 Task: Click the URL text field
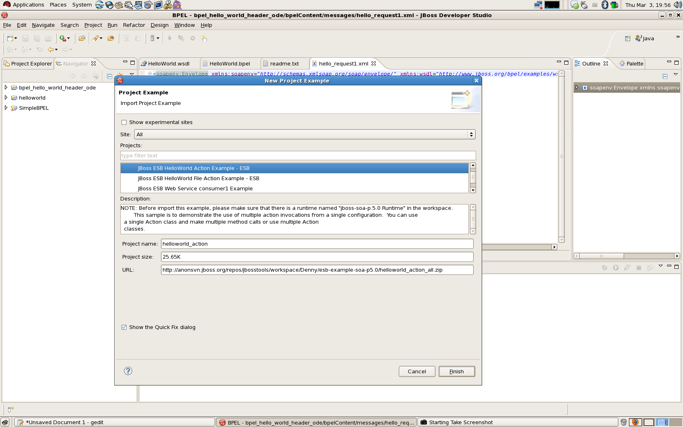click(317, 270)
